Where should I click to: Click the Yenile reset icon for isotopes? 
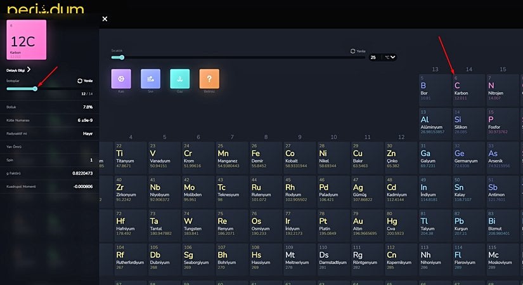tap(81, 81)
